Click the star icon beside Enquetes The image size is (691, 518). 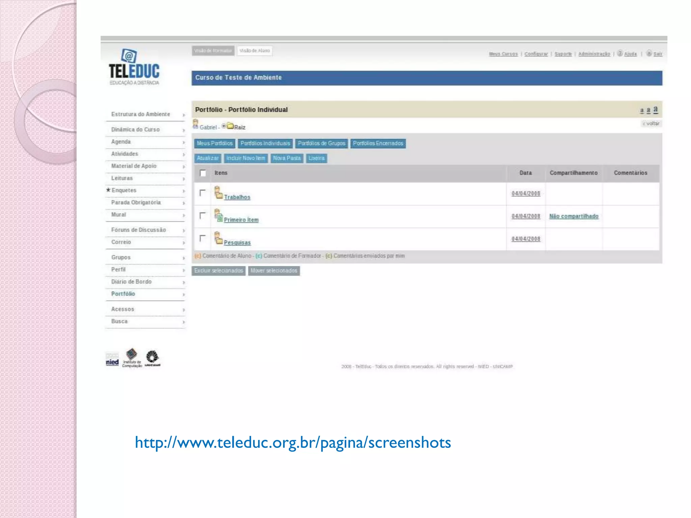coord(108,190)
